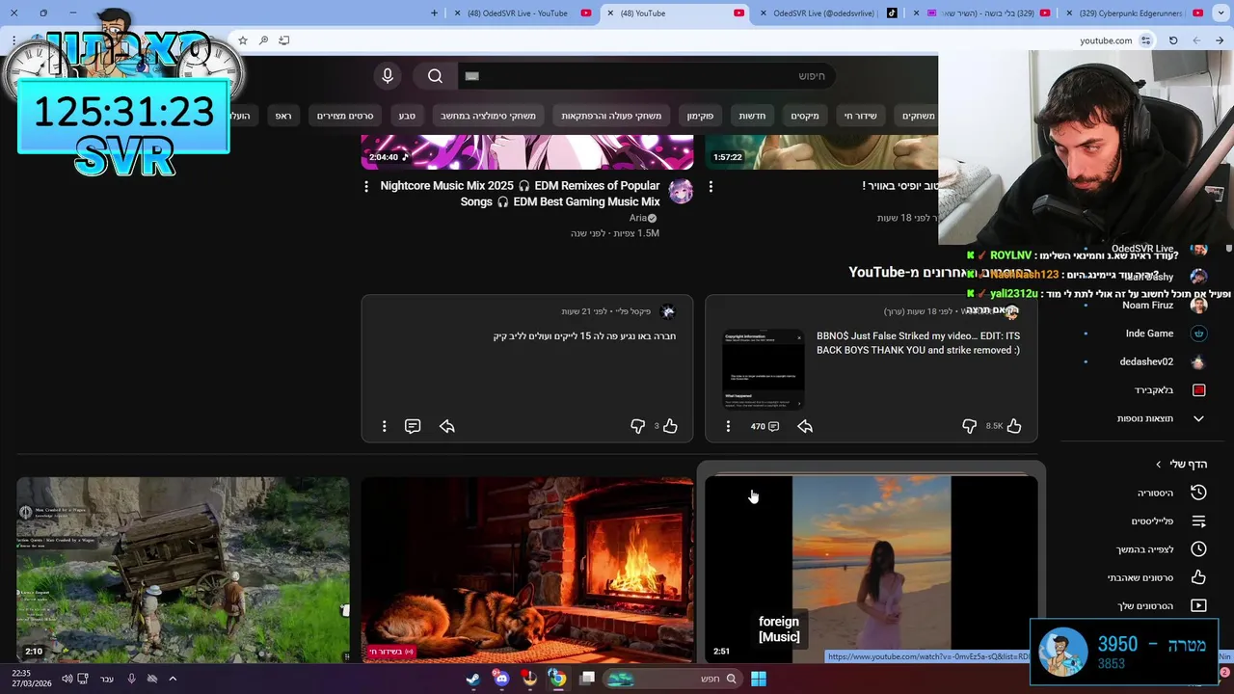The height and width of the screenshot is (694, 1234).
Task: Click the keyboard icon inside search field
Action: 471,76
